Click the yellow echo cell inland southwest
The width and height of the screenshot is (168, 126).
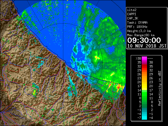click(34, 92)
